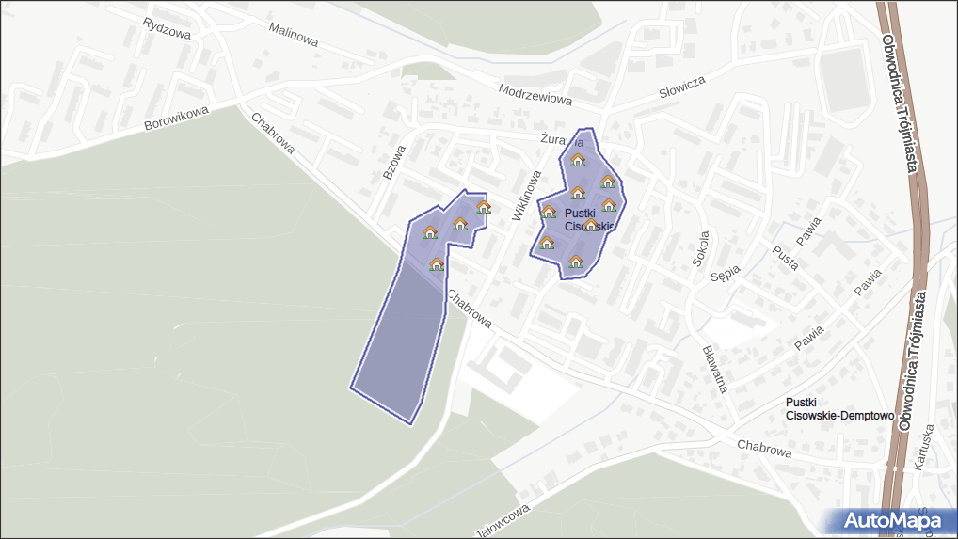The width and height of the screenshot is (958, 539).
Task: Click the Borowikowa street label
Action: [x=176, y=119]
